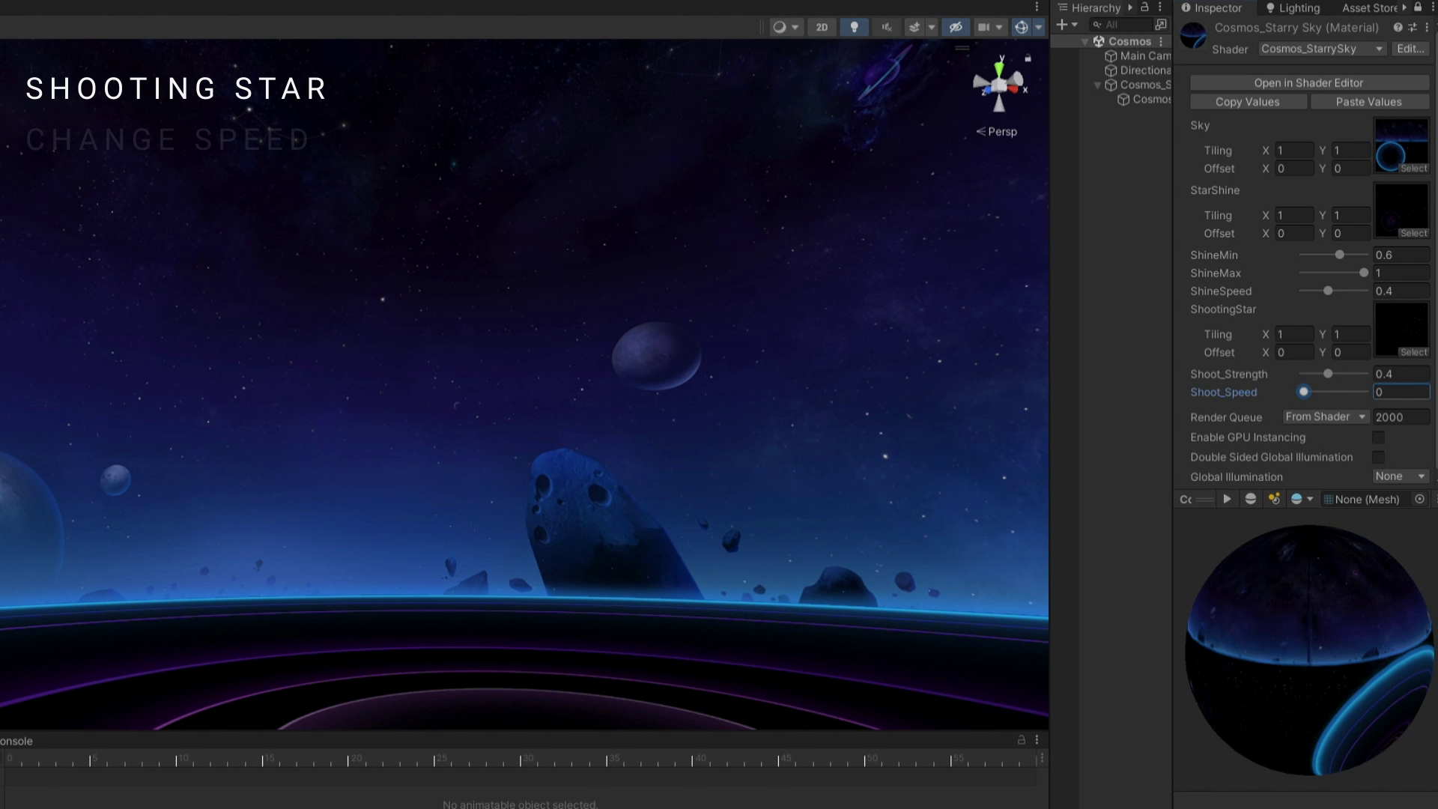Toggle scene lighting lightbulb button

click(x=854, y=27)
